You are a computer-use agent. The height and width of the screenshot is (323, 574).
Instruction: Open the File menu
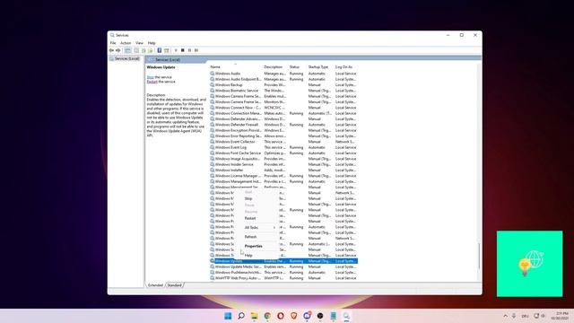tap(113, 43)
